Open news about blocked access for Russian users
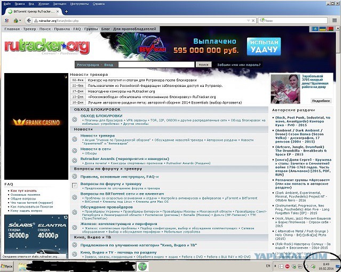 (x=155, y=86)
